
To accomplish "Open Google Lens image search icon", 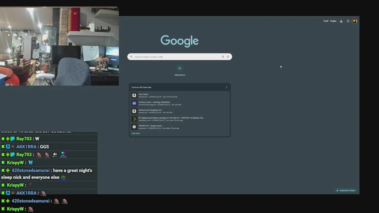I will (x=228, y=57).
